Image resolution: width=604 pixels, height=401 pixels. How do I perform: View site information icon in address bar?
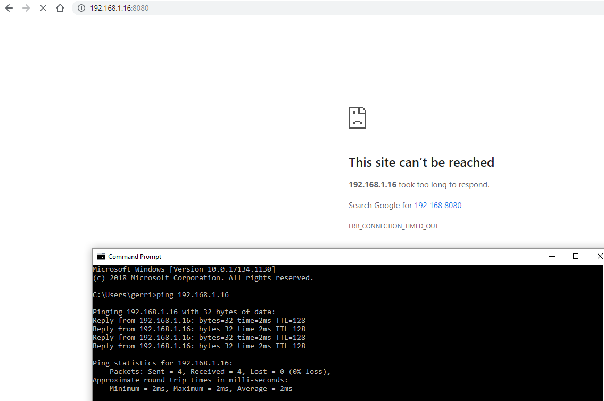click(x=81, y=8)
